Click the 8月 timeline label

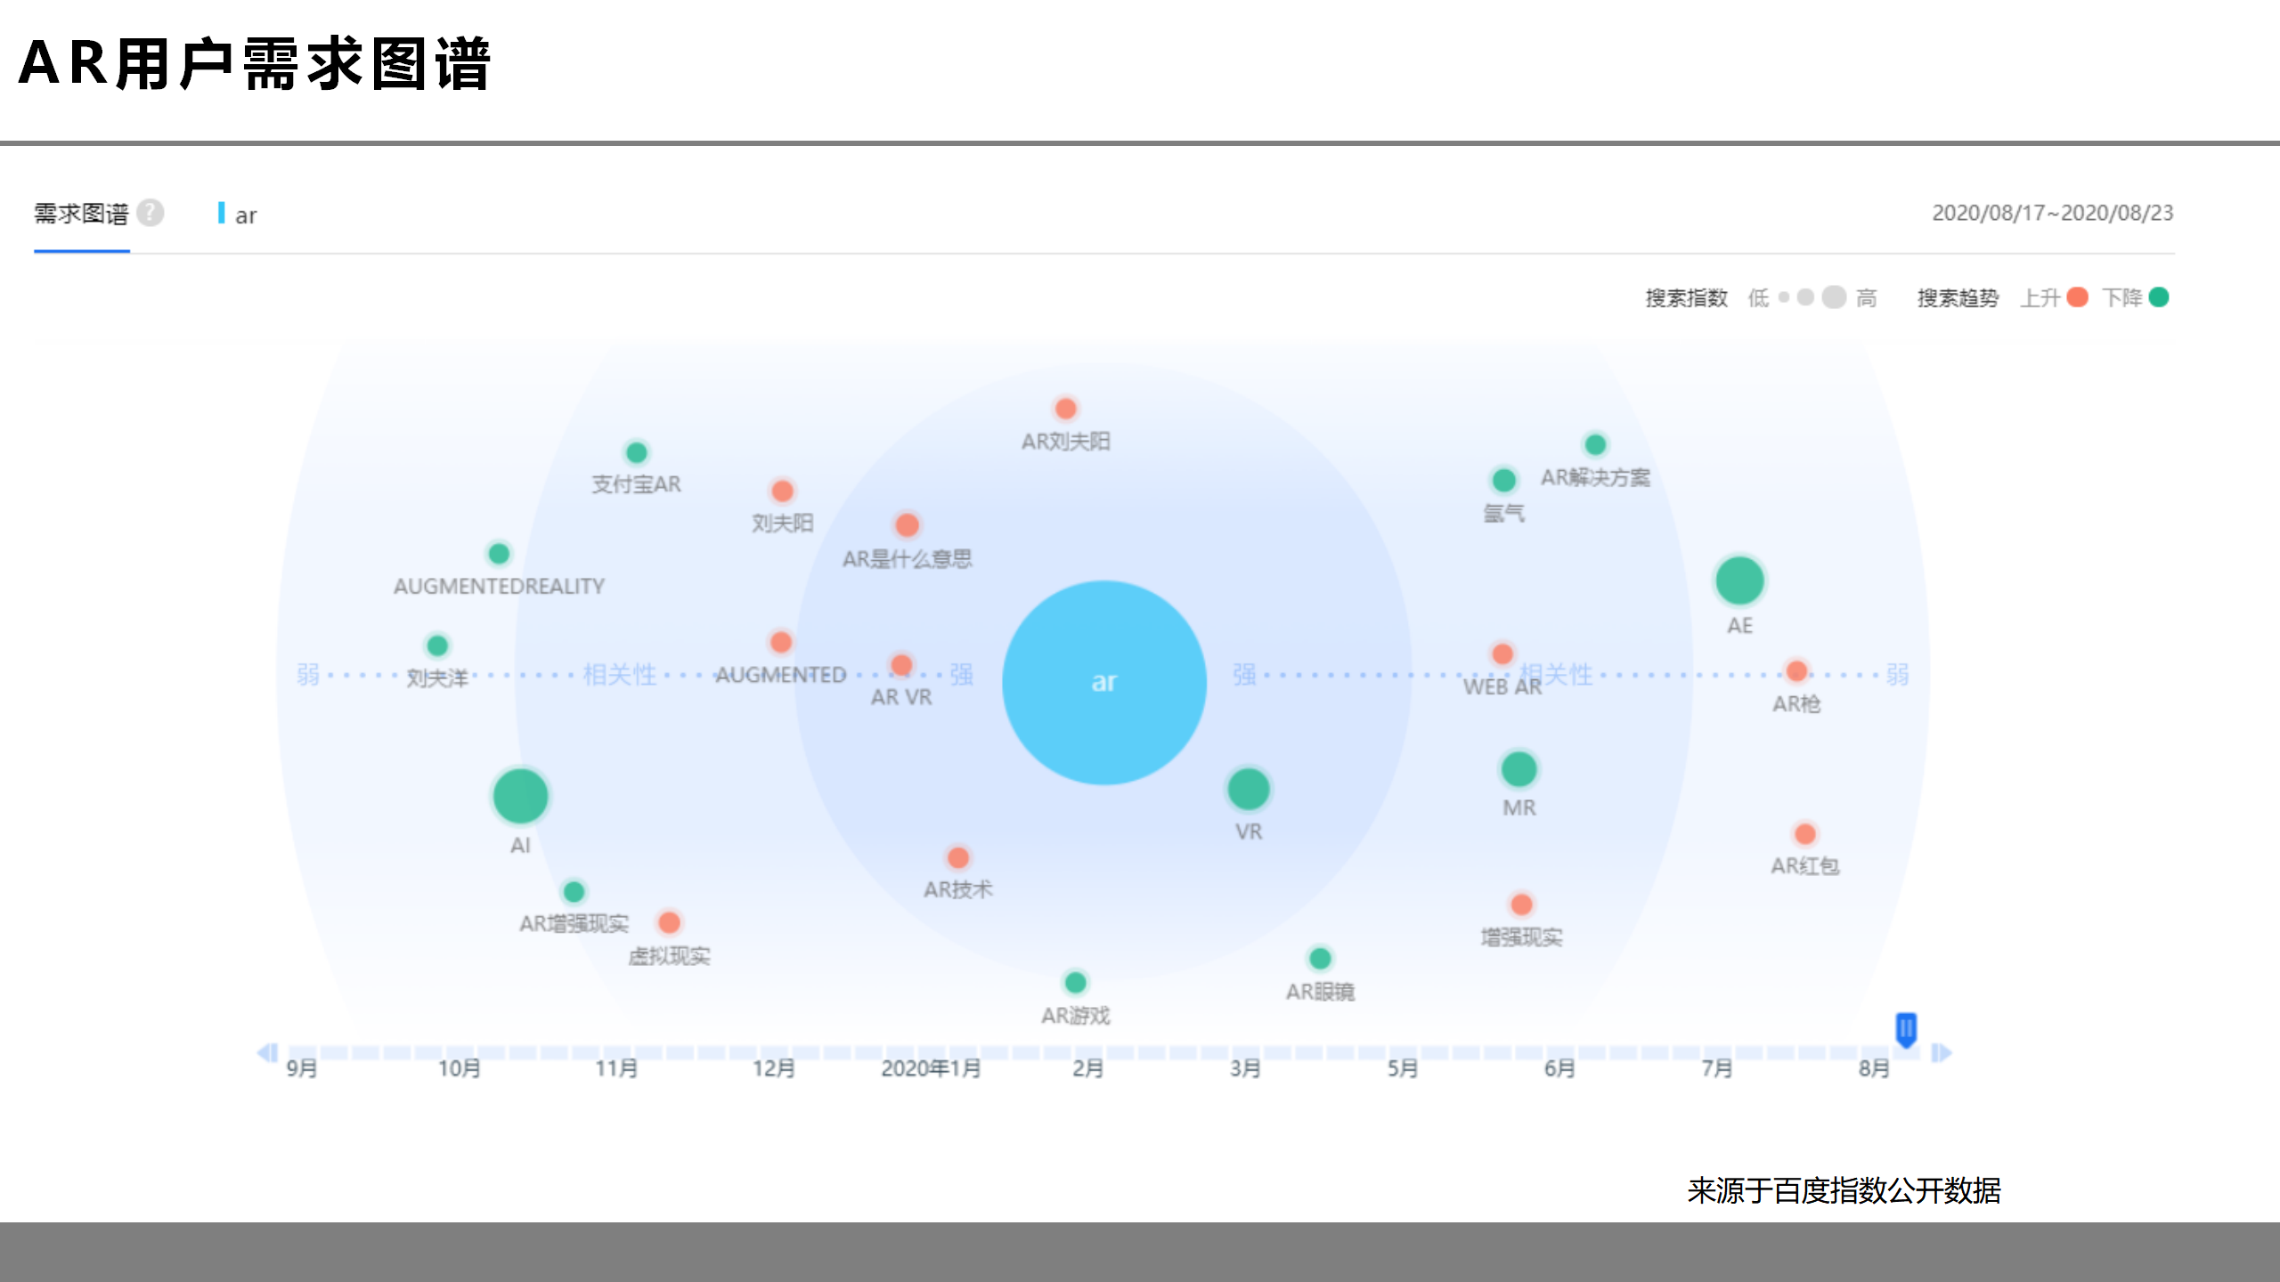tap(1874, 1068)
